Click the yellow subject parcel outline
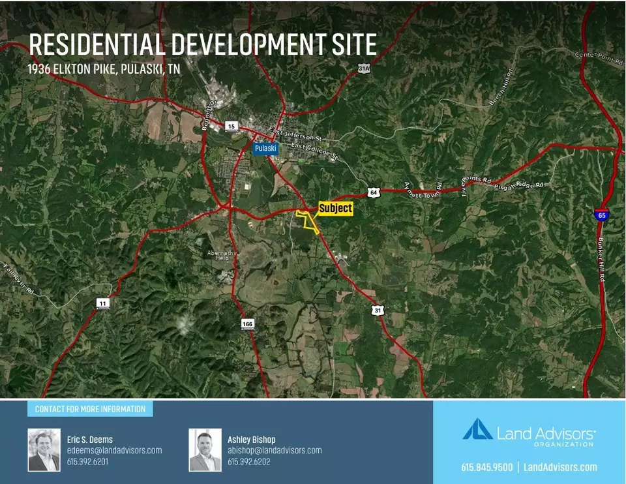The height and width of the screenshot is (484, 626). click(308, 220)
